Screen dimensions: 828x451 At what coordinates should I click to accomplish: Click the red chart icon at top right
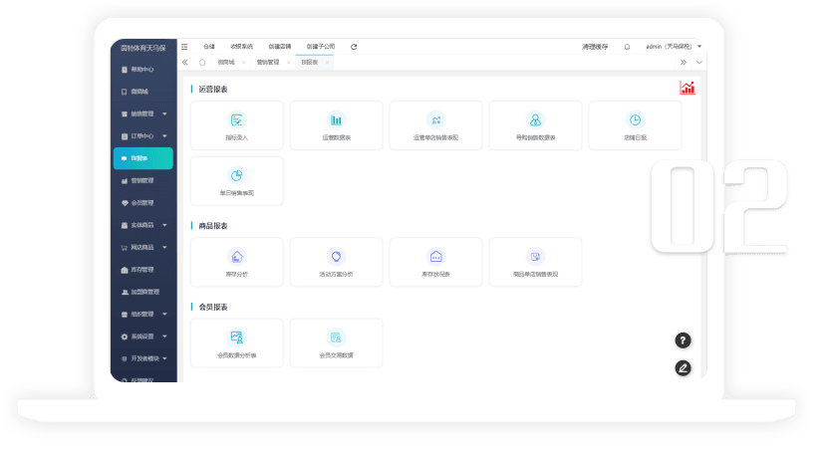(x=688, y=89)
